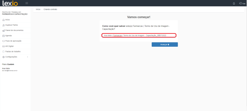The image size is (247, 111).
Task: Click the Duplicar Partes people icon
Action: [3, 25]
